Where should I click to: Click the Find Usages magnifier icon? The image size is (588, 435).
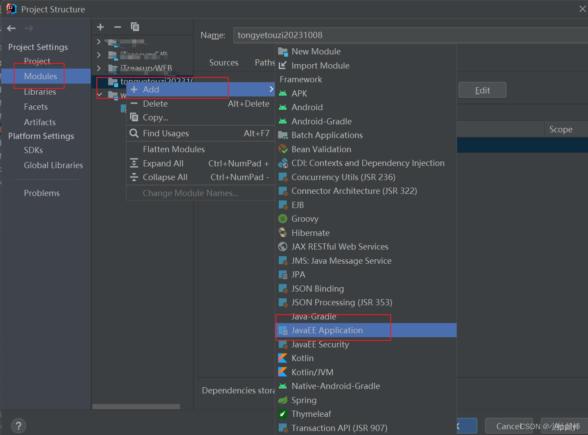pos(134,133)
